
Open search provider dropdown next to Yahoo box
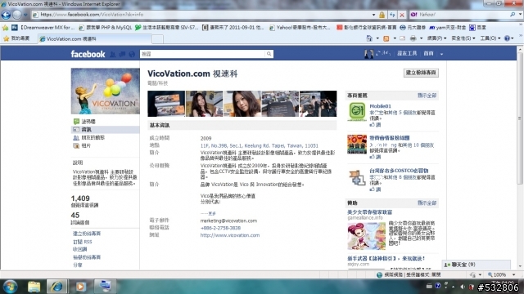pos(520,15)
